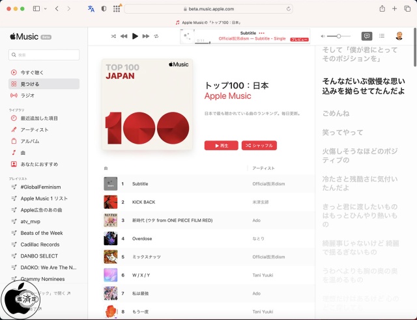
Task: Open the Apple Music curator link
Action: point(227,96)
